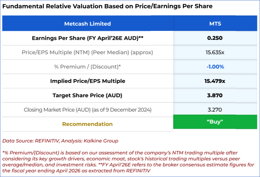The width and height of the screenshot is (260, 177).
Task: Click the green "Buy" recommendation cell
Action: [215, 122]
